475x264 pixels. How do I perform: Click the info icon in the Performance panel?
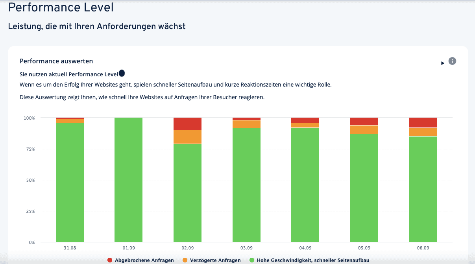pos(452,61)
